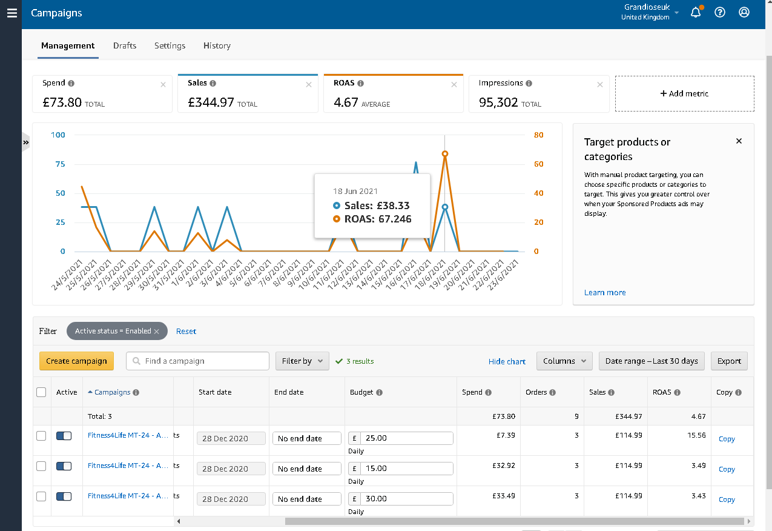Remove the Active status Enabled filter chip

(x=156, y=332)
